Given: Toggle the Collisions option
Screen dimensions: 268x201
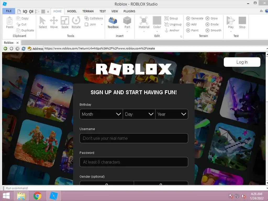Looking at the screenshot, I should [94, 18].
